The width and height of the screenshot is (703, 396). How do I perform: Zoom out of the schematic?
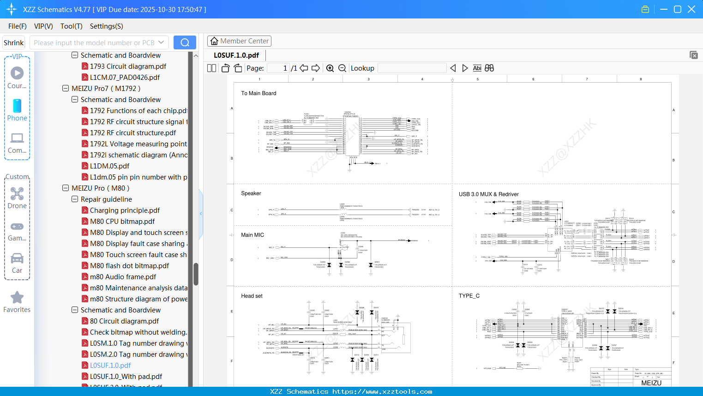pyautogui.click(x=342, y=68)
